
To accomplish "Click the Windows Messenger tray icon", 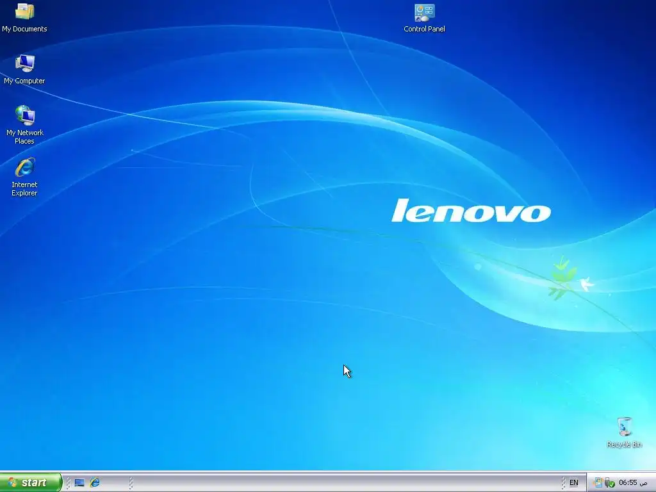I will (598, 483).
